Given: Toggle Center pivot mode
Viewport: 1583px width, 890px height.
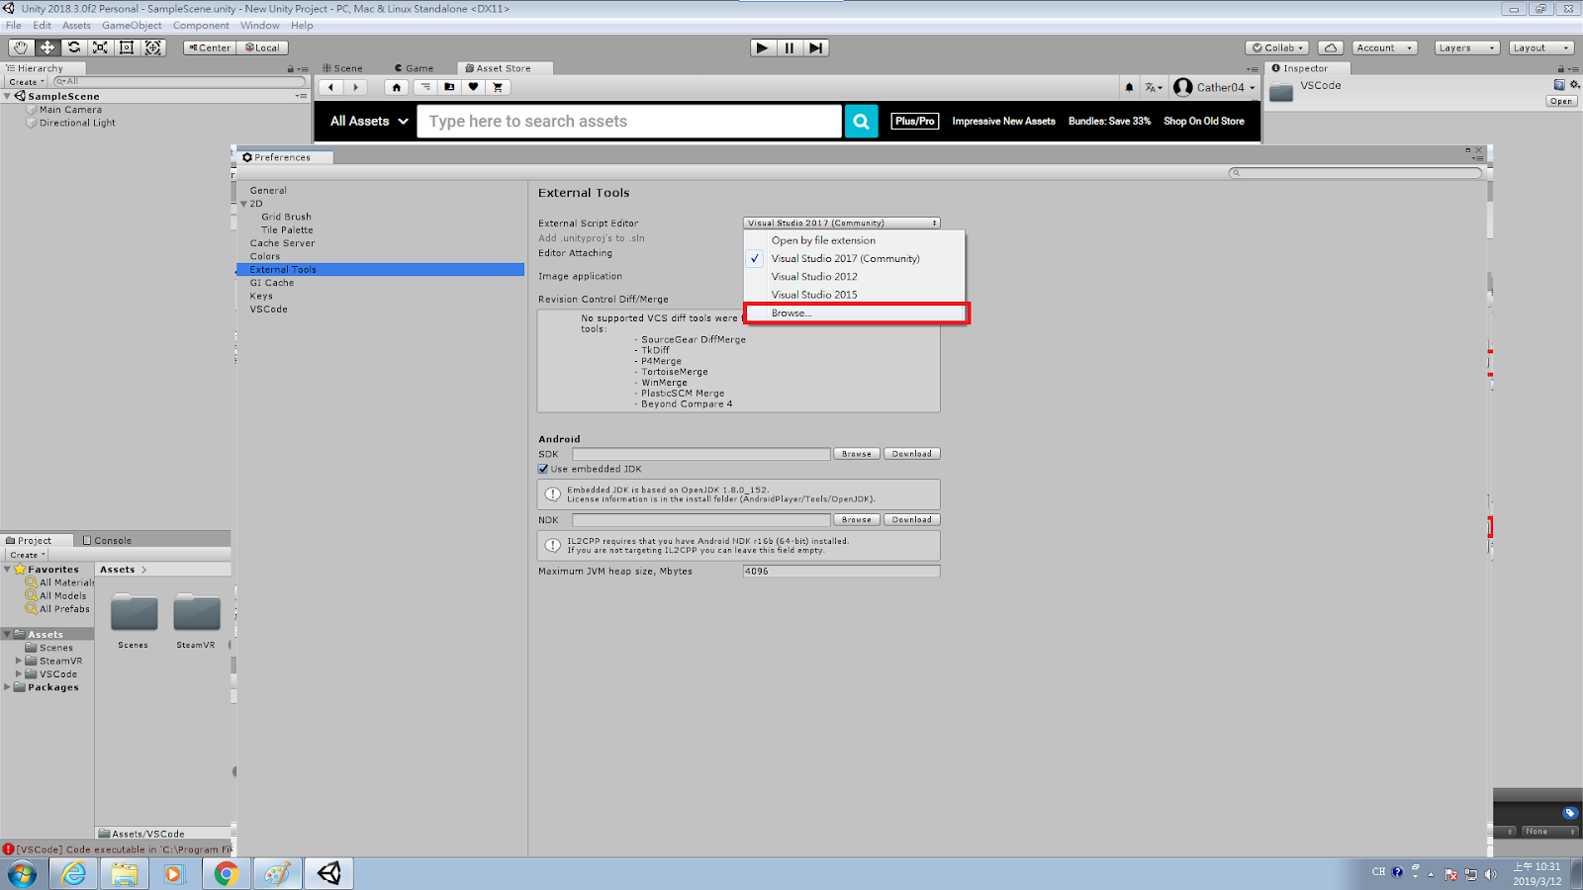Looking at the screenshot, I should point(210,47).
